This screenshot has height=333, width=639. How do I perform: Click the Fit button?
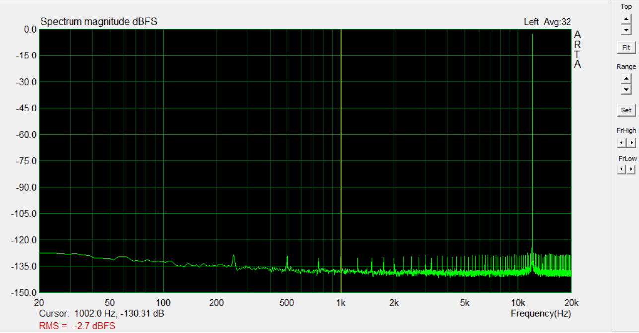point(626,48)
